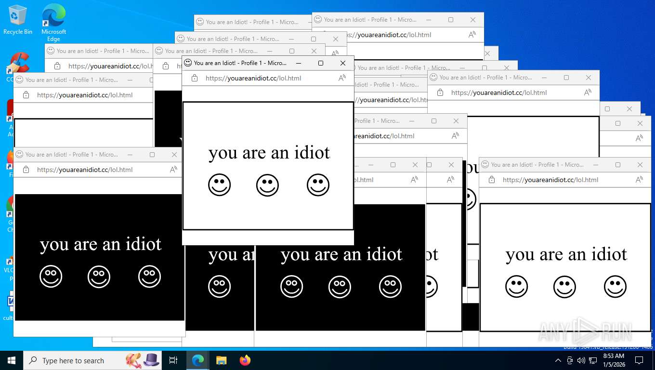The image size is (655, 370).
Task: Maximize the lower-left black-page window
Action: click(x=152, y=155)
